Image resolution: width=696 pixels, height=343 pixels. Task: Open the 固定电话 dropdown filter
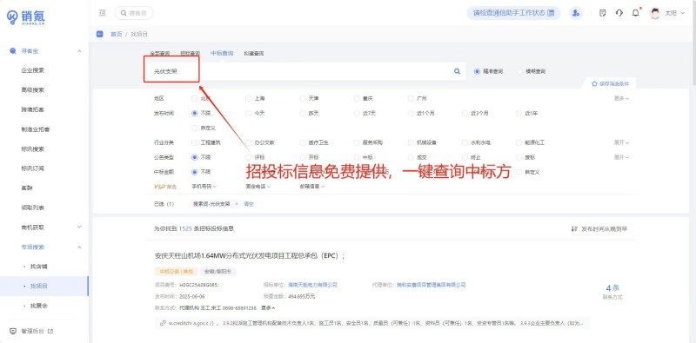pyautogui.click(x=258, y=187)
